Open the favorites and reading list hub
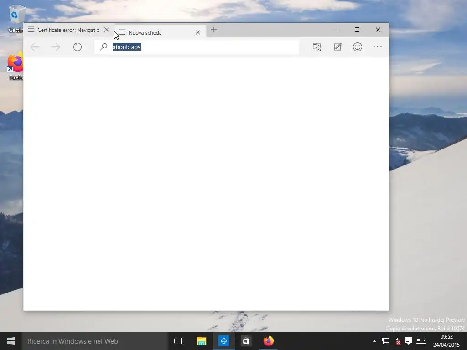The image size is (467, 350). (317, 47)
